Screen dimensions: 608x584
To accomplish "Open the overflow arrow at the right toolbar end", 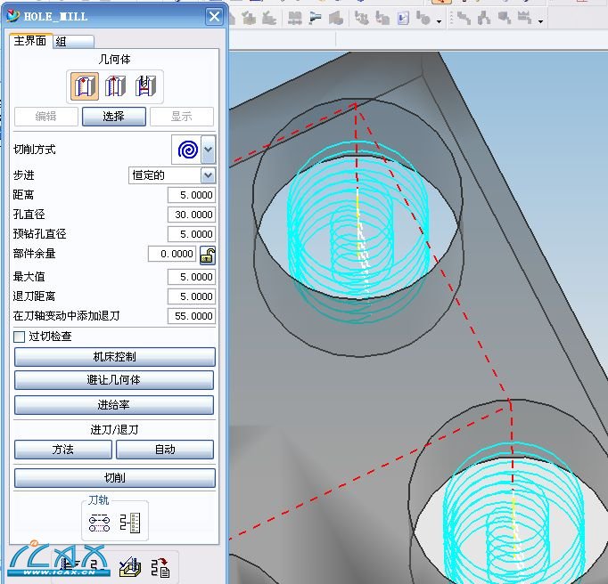I will point(540,21).
